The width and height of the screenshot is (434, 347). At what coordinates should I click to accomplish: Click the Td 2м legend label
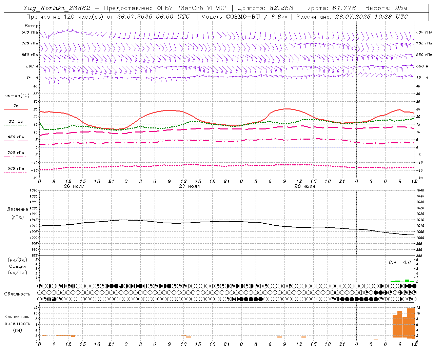point(16,121)
